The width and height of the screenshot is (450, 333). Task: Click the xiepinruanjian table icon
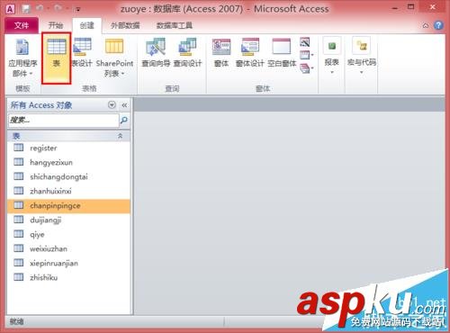19,263
